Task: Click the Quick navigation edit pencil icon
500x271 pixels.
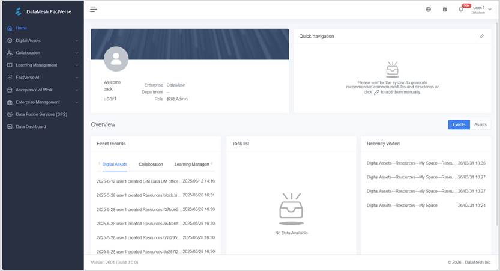Action: (481, 36)
